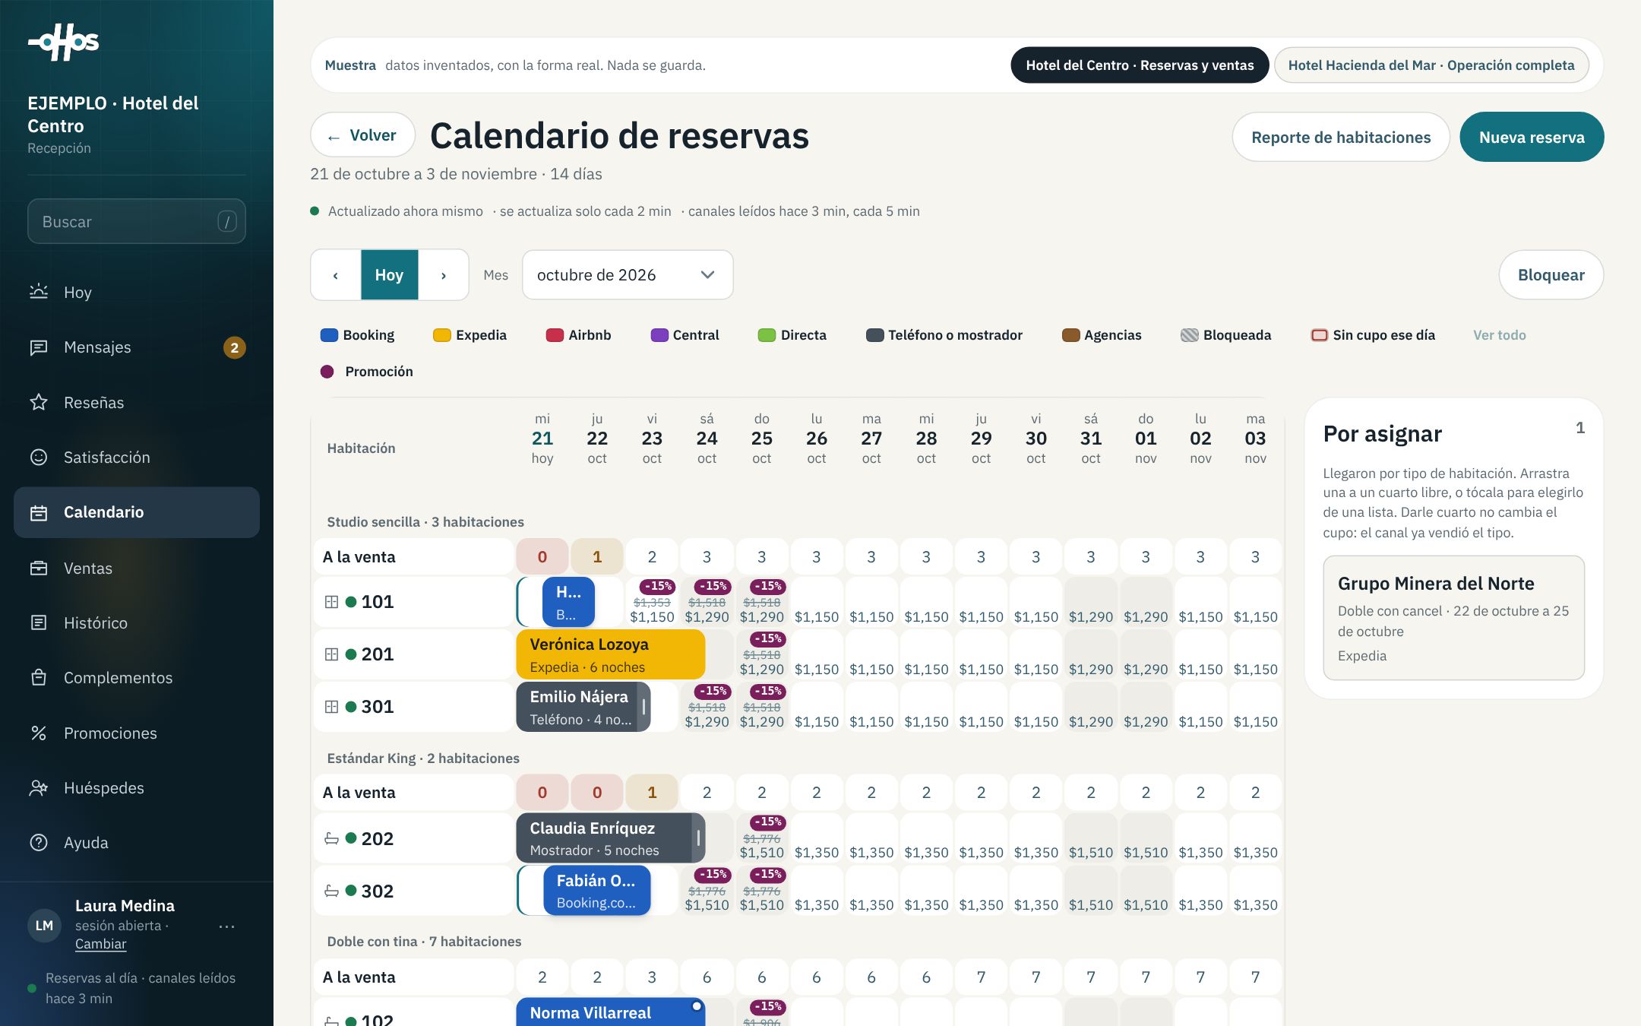Click the Cambiar session link
The height and width of the screenshot is (1026, 1641).
point(100,944)
